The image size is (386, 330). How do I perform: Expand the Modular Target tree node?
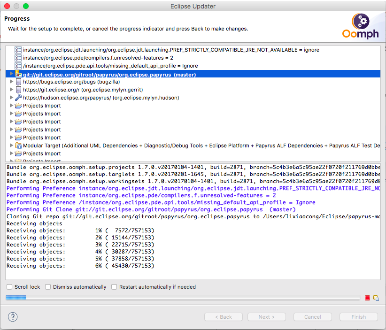(x=12, y=146)
